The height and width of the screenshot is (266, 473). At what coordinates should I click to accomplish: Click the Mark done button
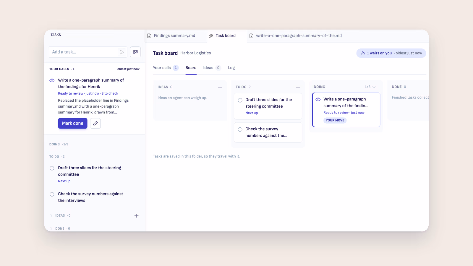[73, 123]
